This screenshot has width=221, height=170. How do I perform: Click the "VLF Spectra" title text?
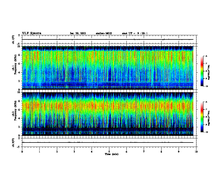pyautogui.click(x=32, y=33)
